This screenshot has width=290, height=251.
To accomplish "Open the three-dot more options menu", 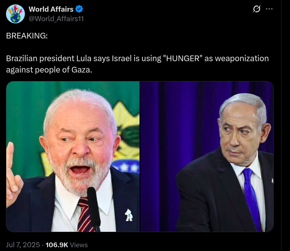I will click(269, 9).
